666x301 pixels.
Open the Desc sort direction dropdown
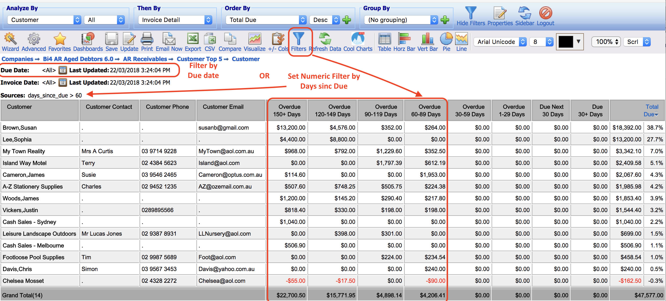tap(325, 20)
